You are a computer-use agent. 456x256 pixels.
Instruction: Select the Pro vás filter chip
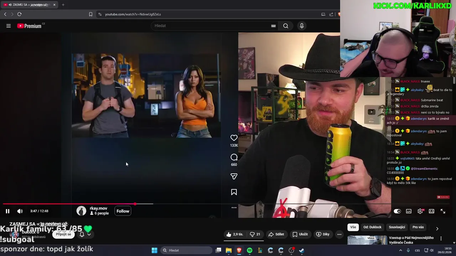(x=418, y=227)
